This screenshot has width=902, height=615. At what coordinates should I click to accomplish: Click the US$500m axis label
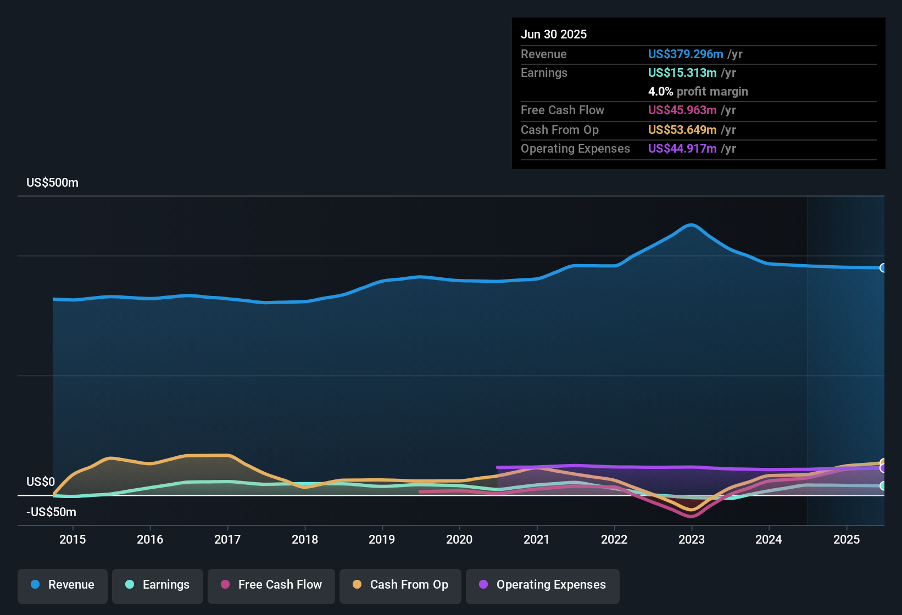tap(52, 182)
